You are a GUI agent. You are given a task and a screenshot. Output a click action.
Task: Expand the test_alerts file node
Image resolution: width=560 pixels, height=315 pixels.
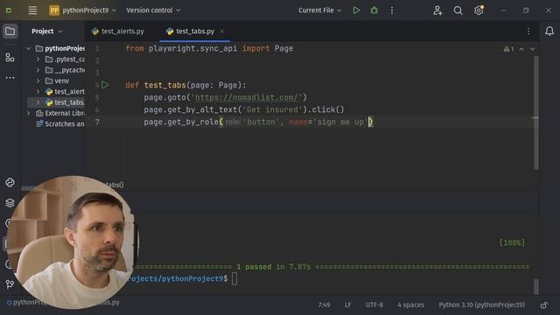(38, 91)
